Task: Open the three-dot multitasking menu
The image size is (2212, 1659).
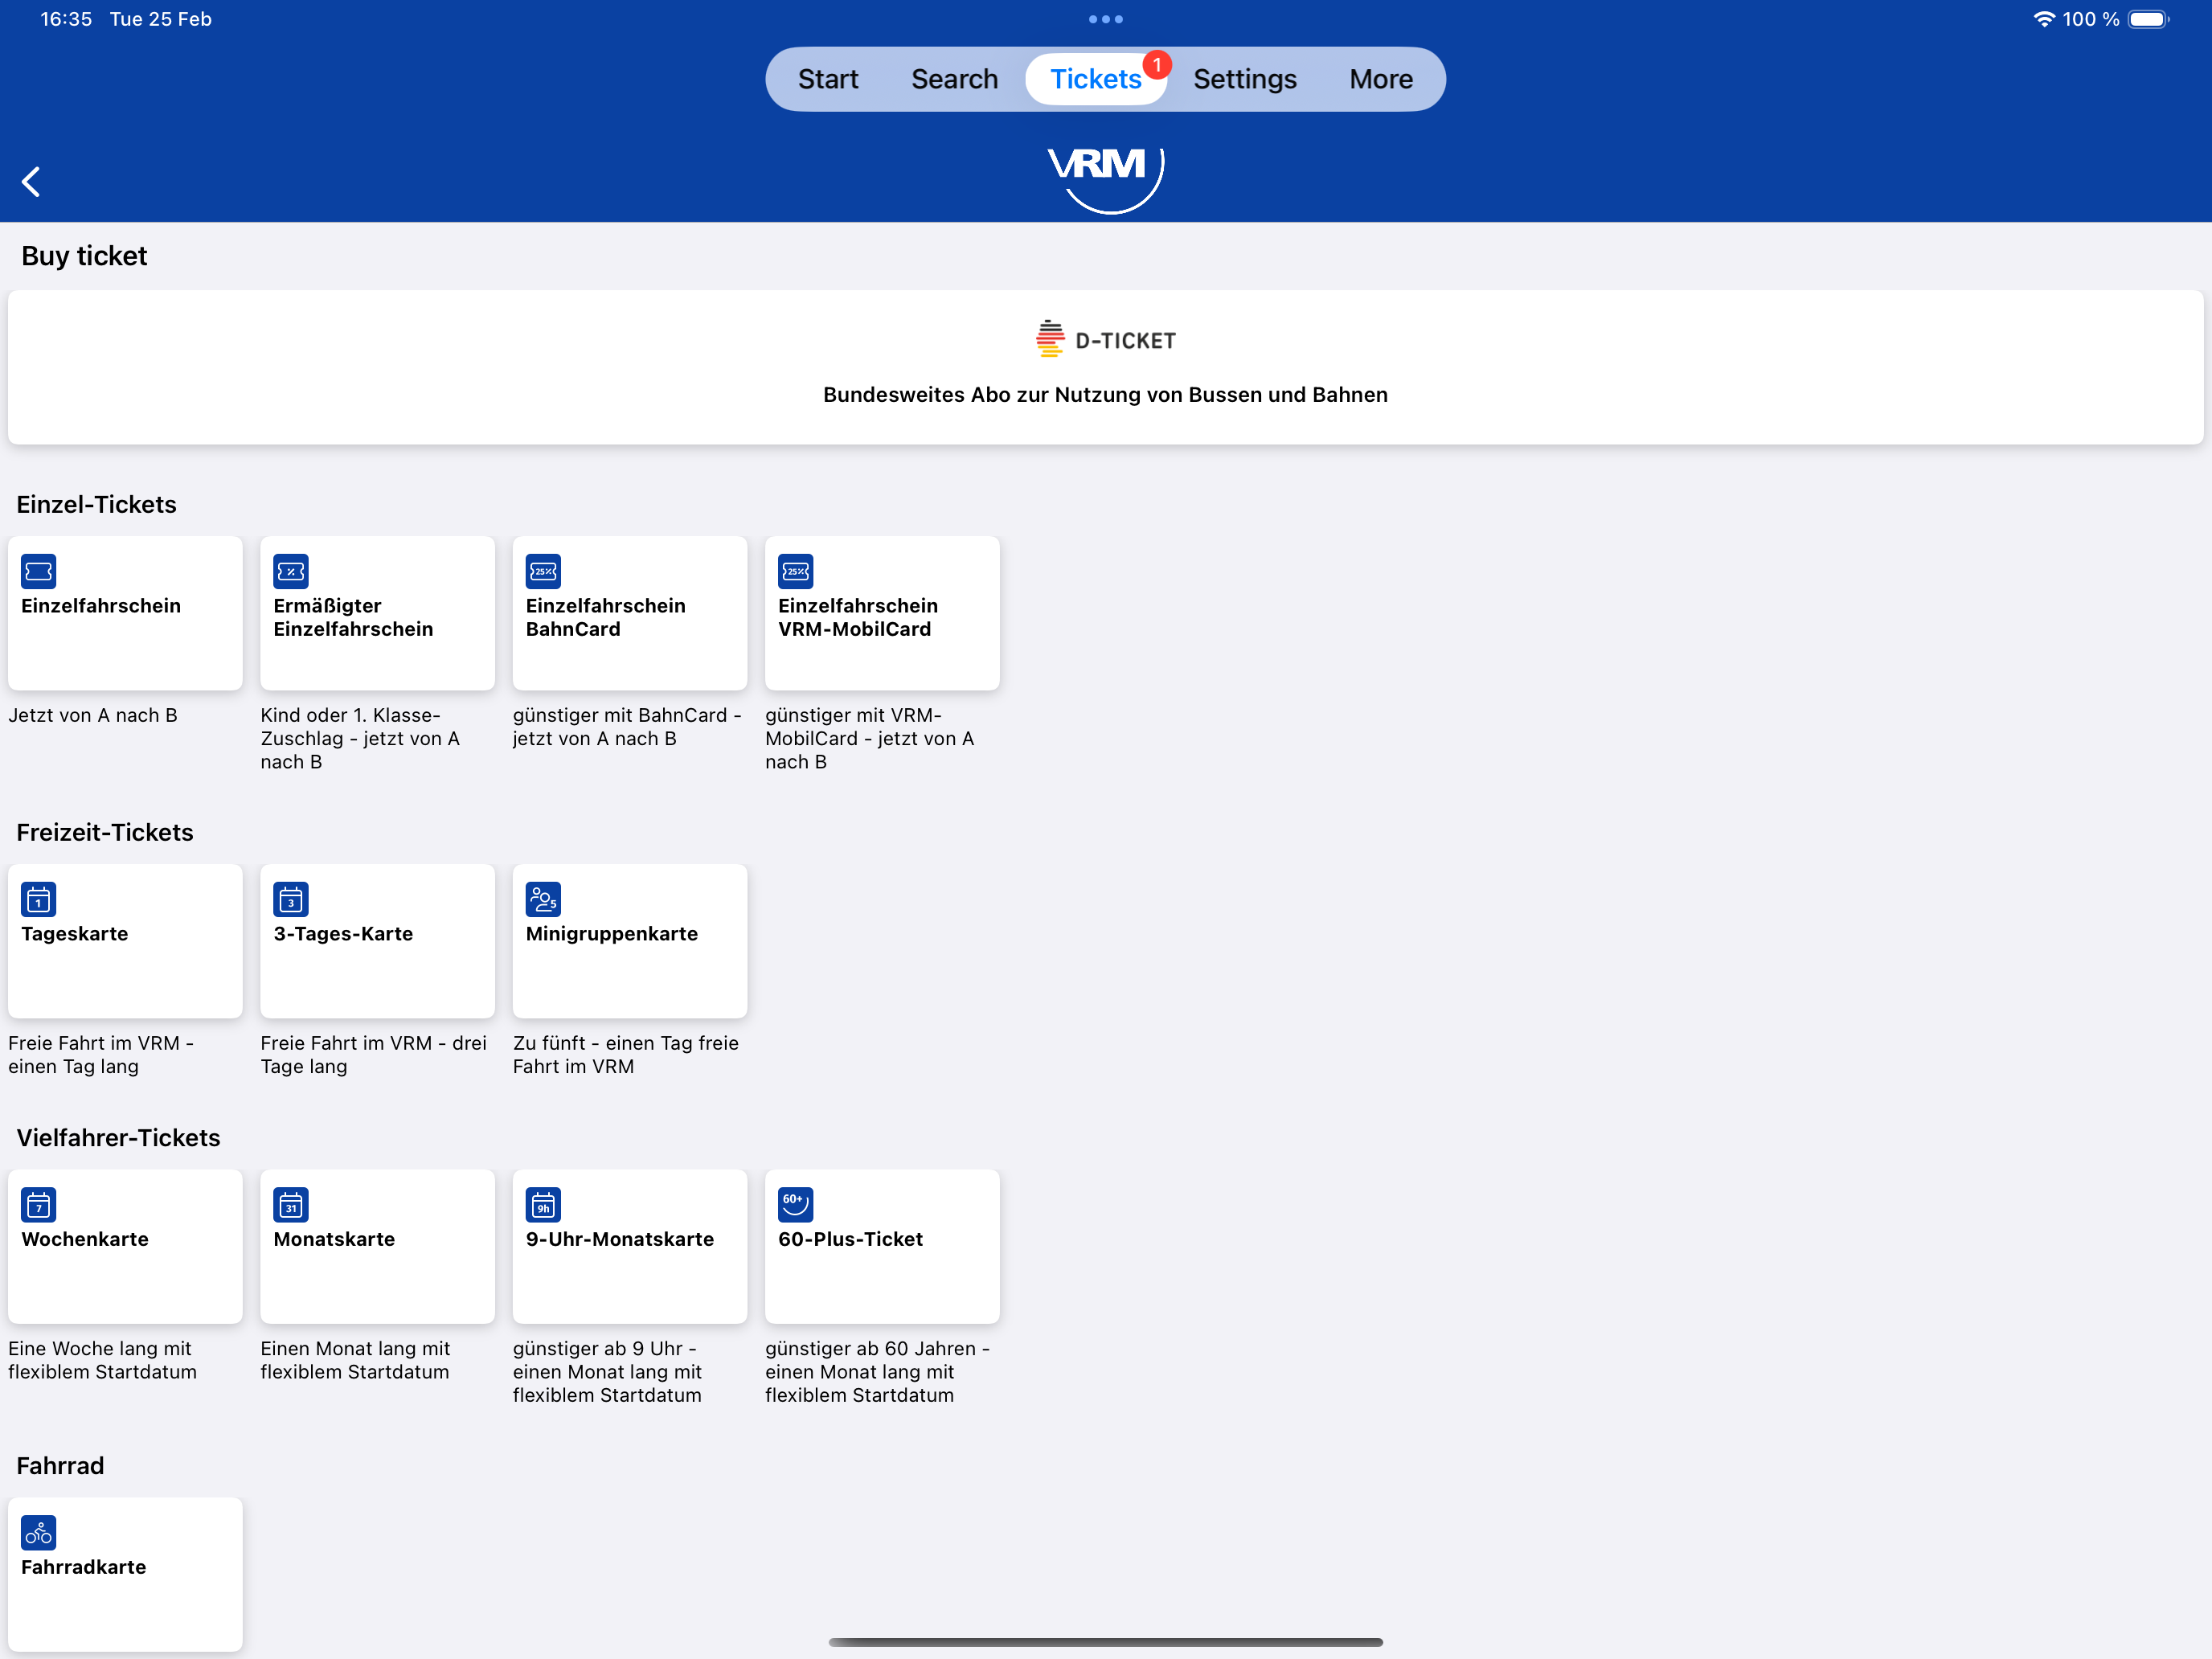Action: tap(1106, 19)
